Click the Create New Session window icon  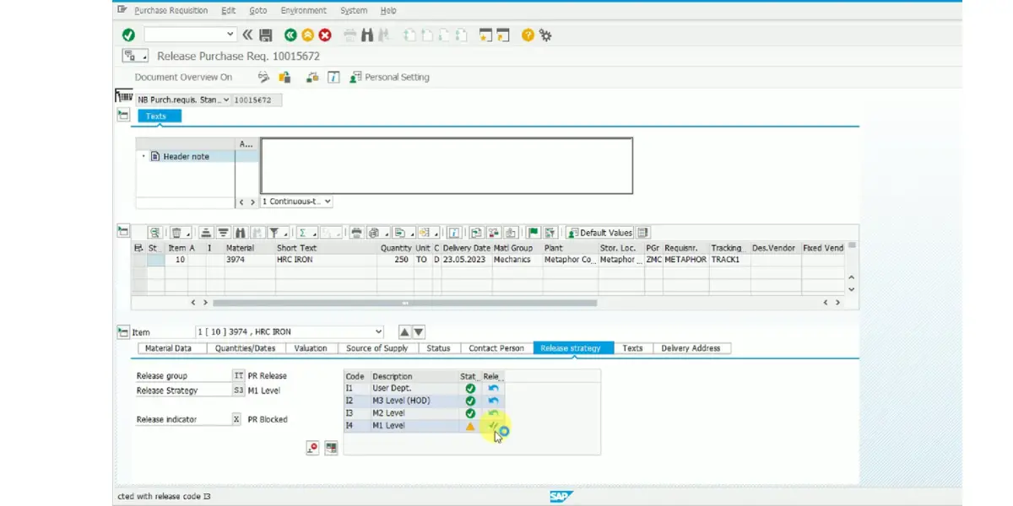(x=485, y=35)
